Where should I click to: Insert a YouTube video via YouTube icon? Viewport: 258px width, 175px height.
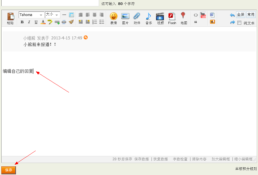pos(203,15)
